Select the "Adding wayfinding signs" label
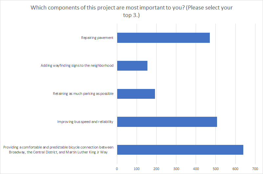 point(77,66)
